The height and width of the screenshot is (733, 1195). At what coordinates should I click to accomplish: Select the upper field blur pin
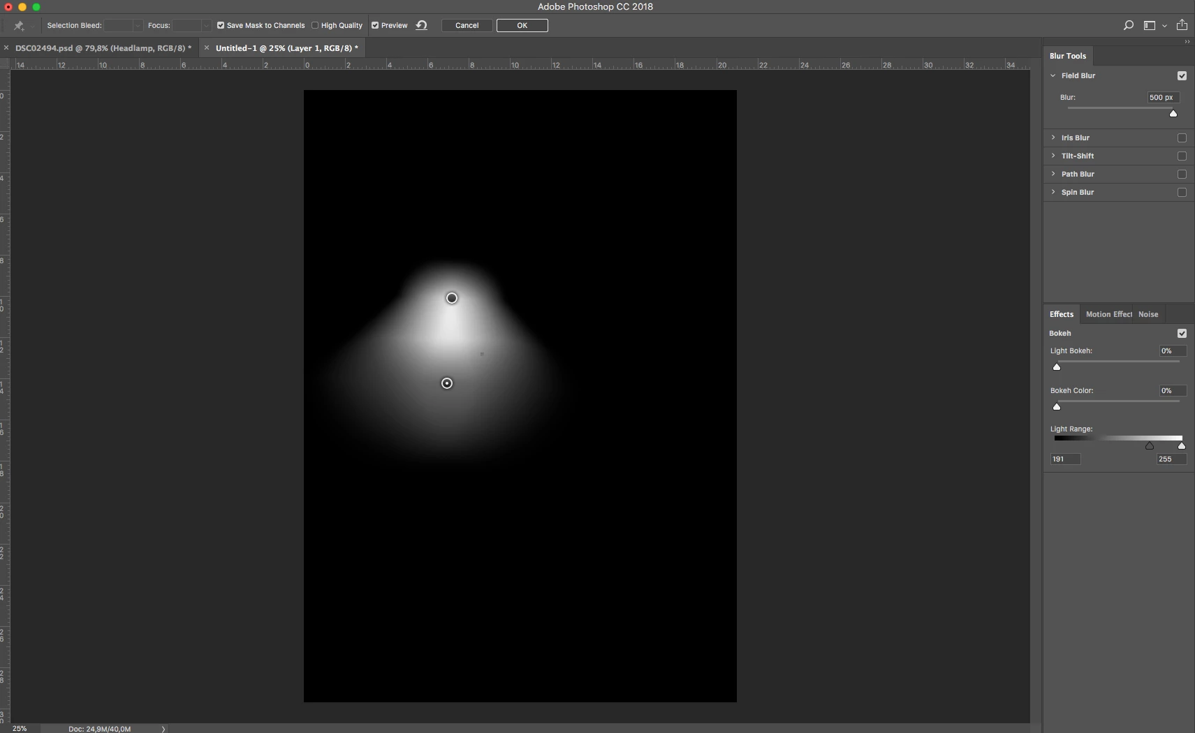452,298
